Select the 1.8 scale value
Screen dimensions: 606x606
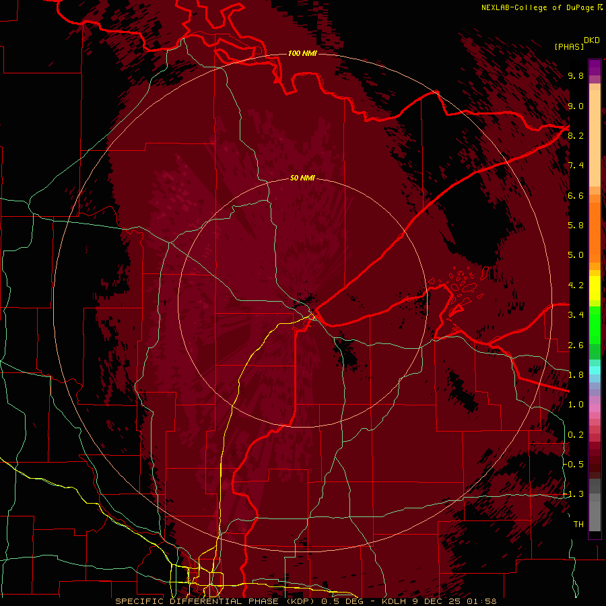coord(576,375)
